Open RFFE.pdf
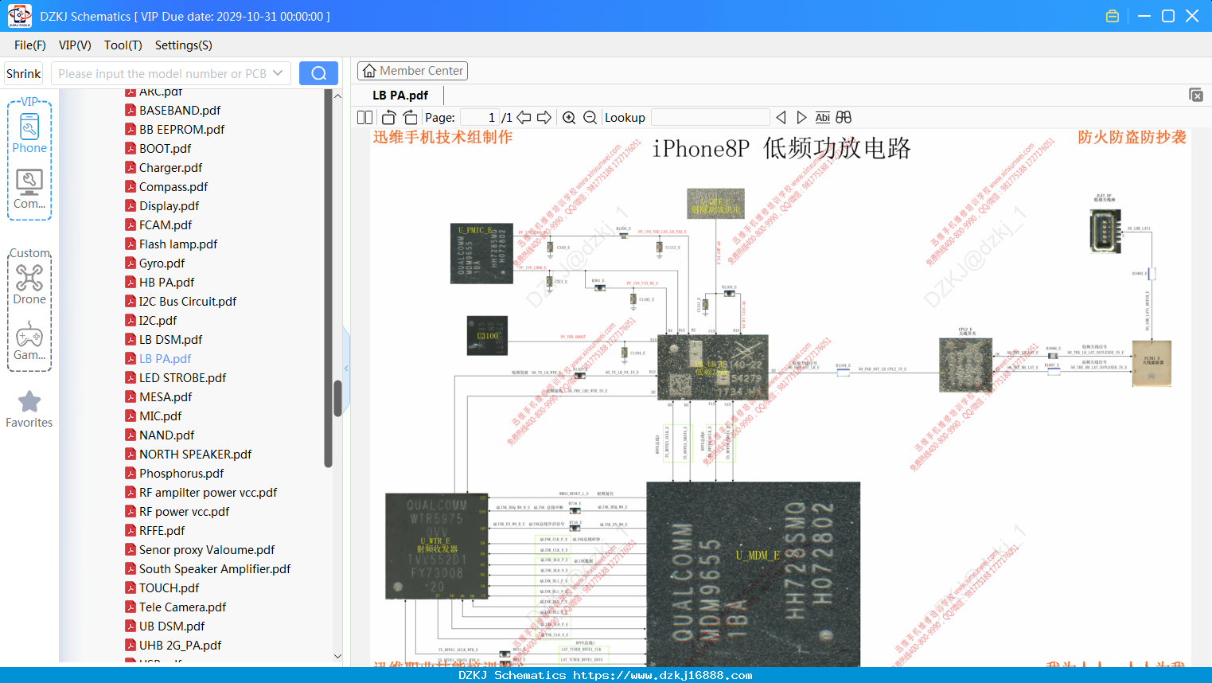1212x683 pixels. 162,530
